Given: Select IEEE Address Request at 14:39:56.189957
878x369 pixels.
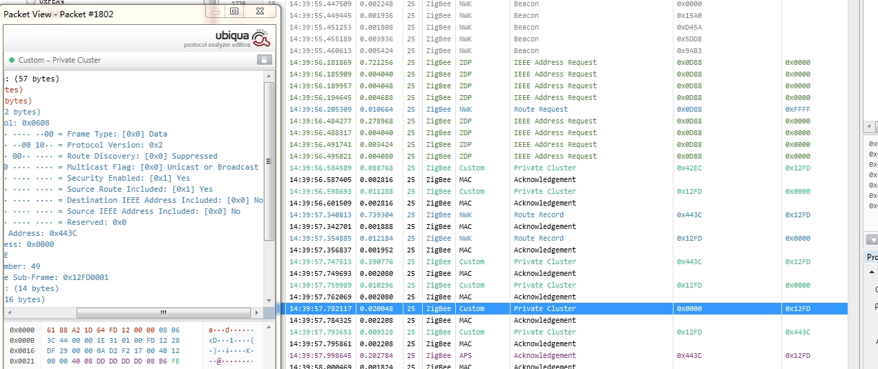Looking at the screenshot, I should [567, 86].
